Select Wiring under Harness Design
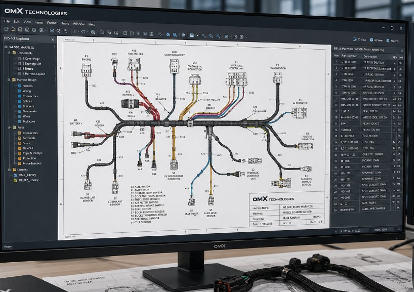This screenshot has height=292, width=414. coord(27,91)
